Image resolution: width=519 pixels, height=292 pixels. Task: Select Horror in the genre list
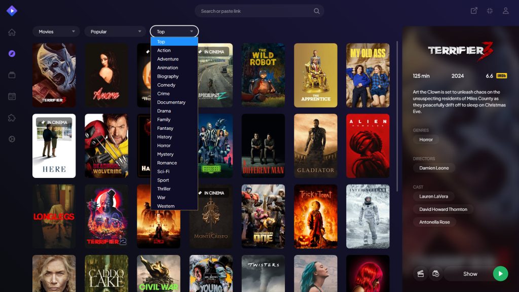pos(174,145)
